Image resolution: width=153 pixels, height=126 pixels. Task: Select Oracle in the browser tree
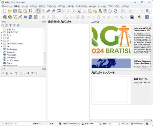click(x=9, y=63)
